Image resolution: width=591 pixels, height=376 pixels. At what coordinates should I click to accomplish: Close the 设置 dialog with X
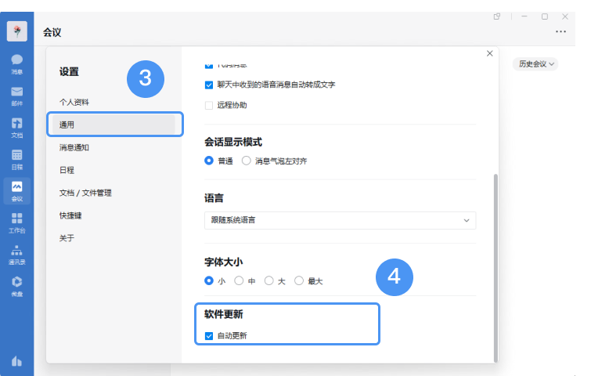click(x=490, y=53)
